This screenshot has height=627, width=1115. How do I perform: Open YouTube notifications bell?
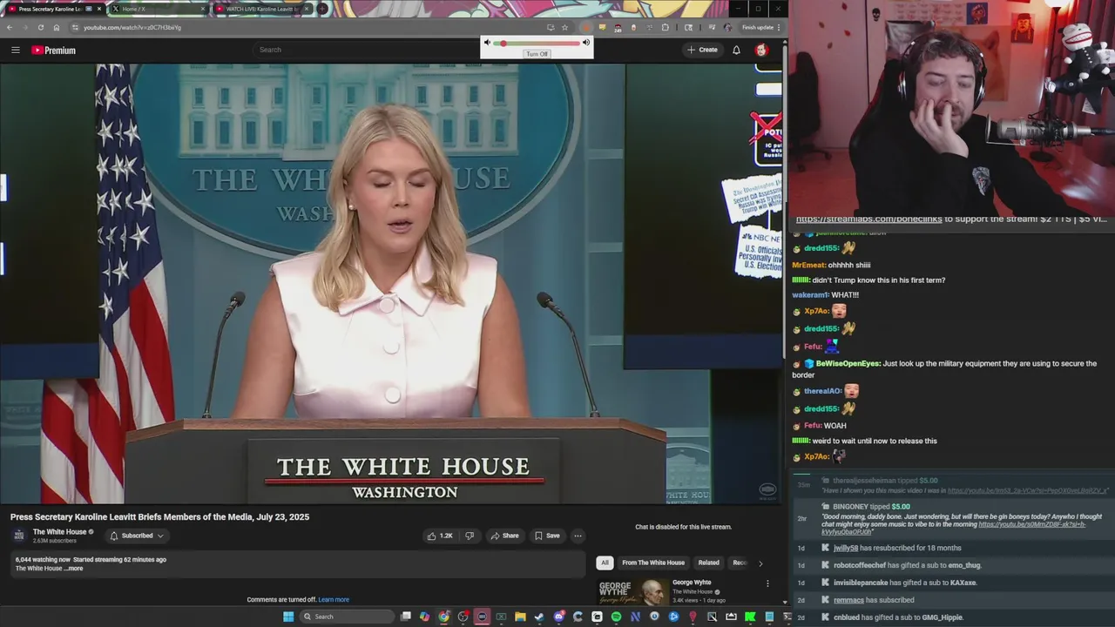736,50
